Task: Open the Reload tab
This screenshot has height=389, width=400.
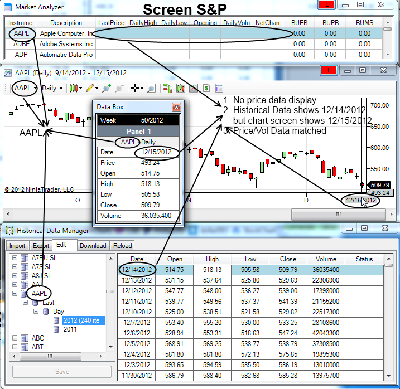Action: click(x=122, y=246)
